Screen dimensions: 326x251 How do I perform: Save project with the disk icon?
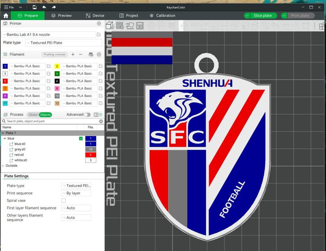point(35,7)
